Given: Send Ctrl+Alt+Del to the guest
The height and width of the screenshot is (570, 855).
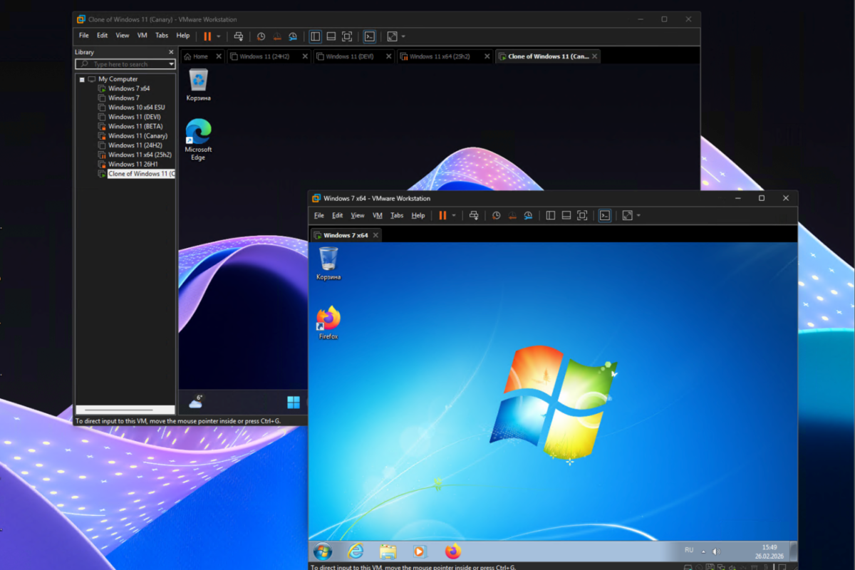Looking at the screenshot, I should (x=473, y=214).
